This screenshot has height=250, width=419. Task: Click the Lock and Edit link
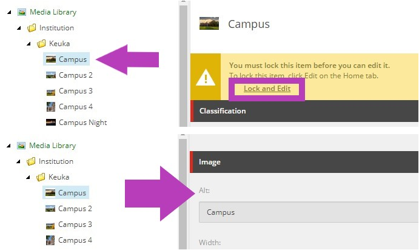267,89
